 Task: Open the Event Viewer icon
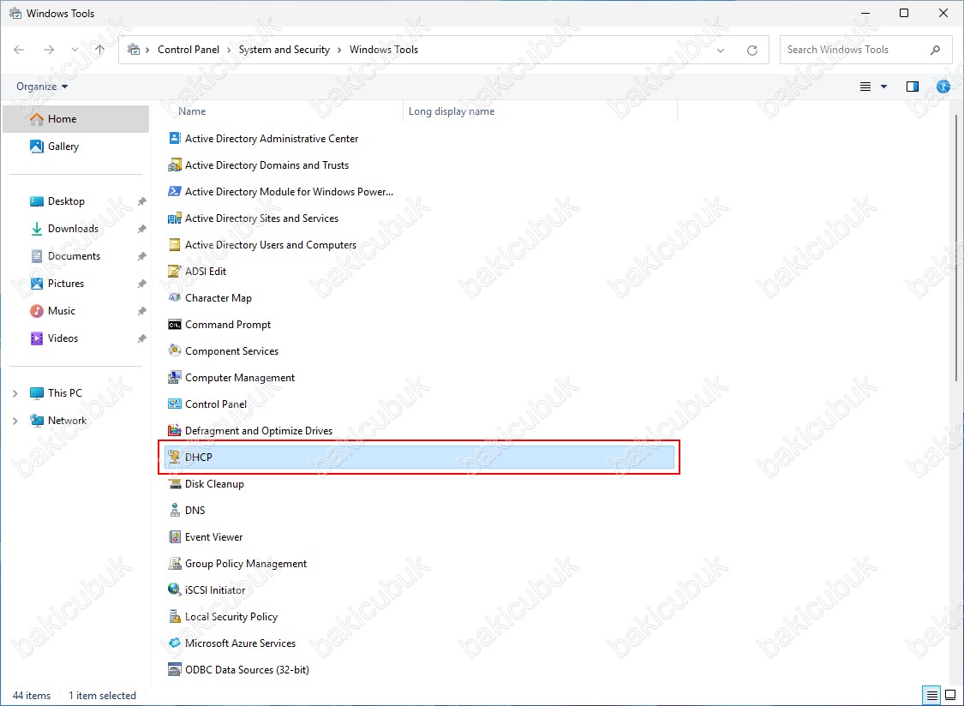(x=175, y=537)
